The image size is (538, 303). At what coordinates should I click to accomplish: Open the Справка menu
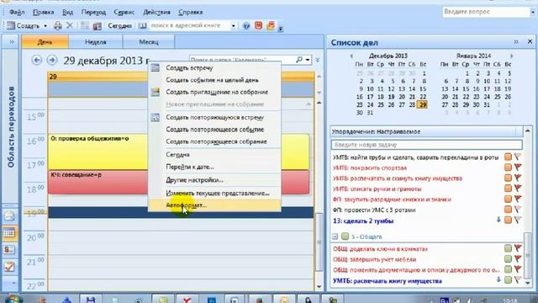(191, 13)
